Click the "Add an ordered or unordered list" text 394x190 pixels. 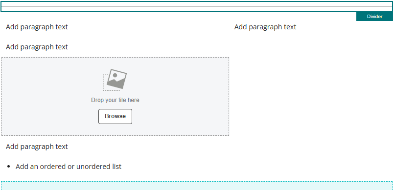[69, 167]
